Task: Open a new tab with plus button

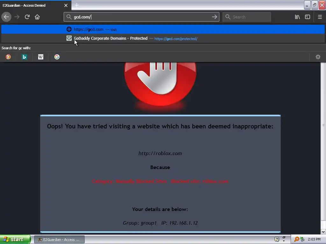Action: click(x=77, y=5)
